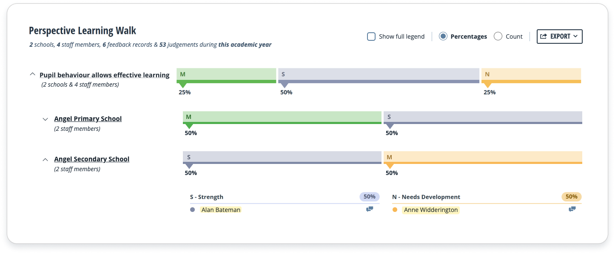The height and width of the screenshot is (254, 615).
Task: Collapse Pupil behaviour allows effective learning row
Action: click(x=32, y=74)
